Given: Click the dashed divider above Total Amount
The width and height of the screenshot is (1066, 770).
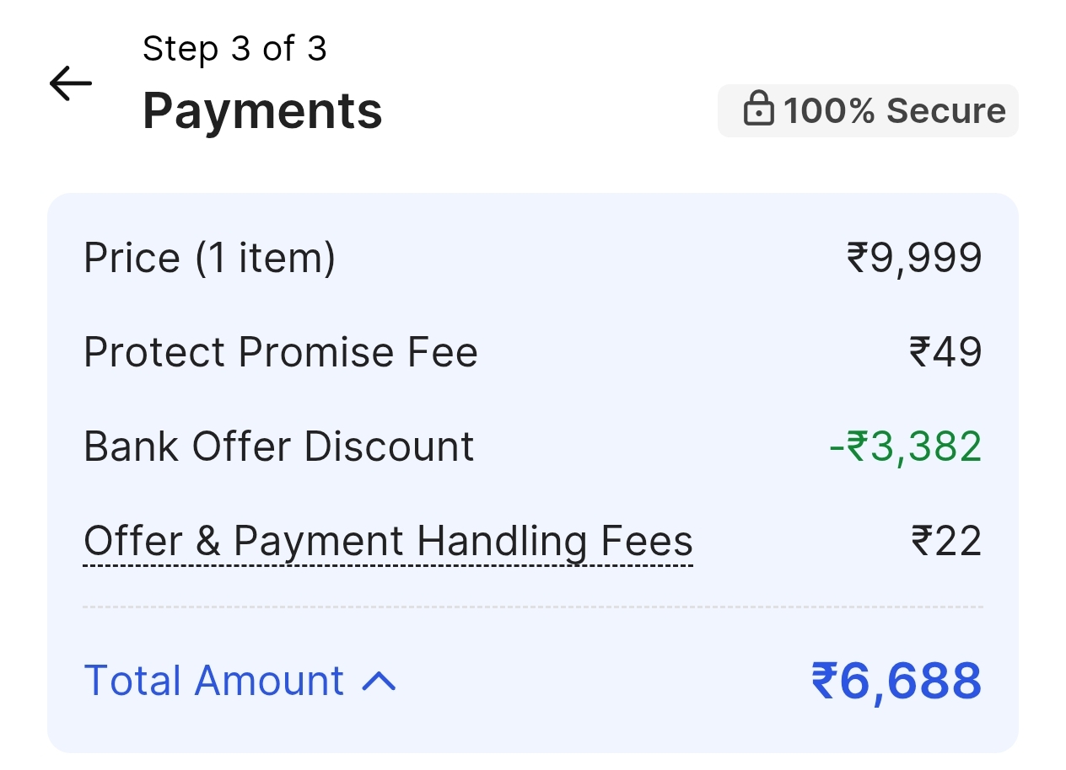Looking at the screenshot, I should click(x=533, y=607).
